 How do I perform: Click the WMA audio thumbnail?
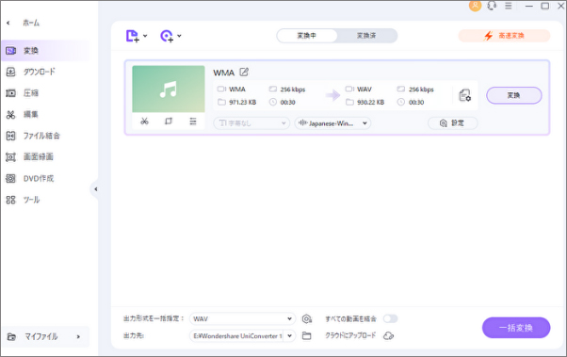pos(169,89)
